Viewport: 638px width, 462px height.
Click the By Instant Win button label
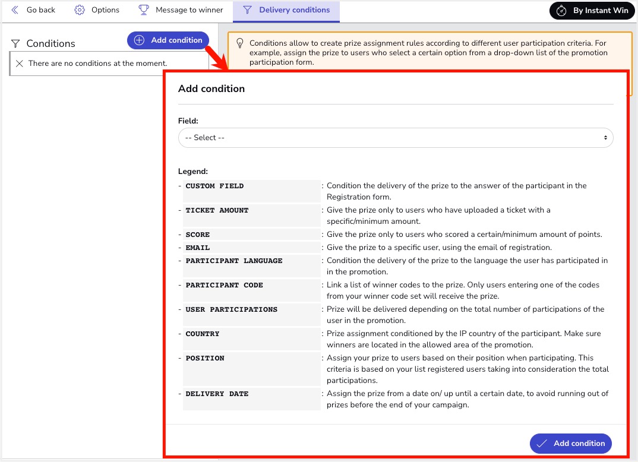coord(601,11)
